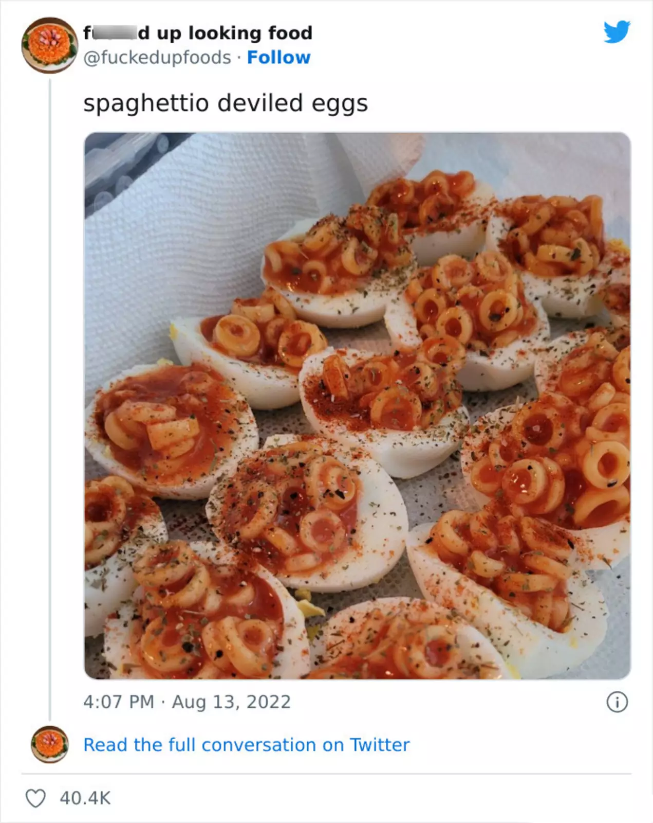Image resolution: width=653 pixels, height=823 pixels.
Task: Open the @fuckedupfoods handle link
Action: point(157,57)
